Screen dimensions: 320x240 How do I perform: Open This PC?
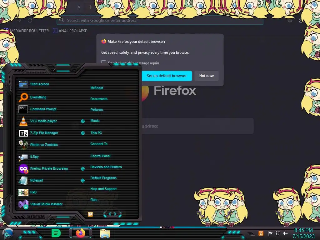click(96, 133)
